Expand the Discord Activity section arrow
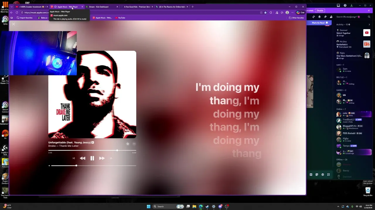The width and height of the screenshot is (375, 210). click(369, 24)
